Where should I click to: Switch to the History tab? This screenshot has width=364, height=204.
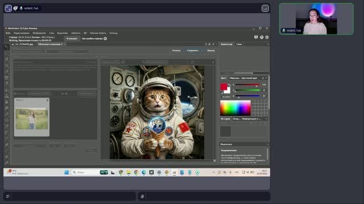pyautogui.click(x=225, y=119)
